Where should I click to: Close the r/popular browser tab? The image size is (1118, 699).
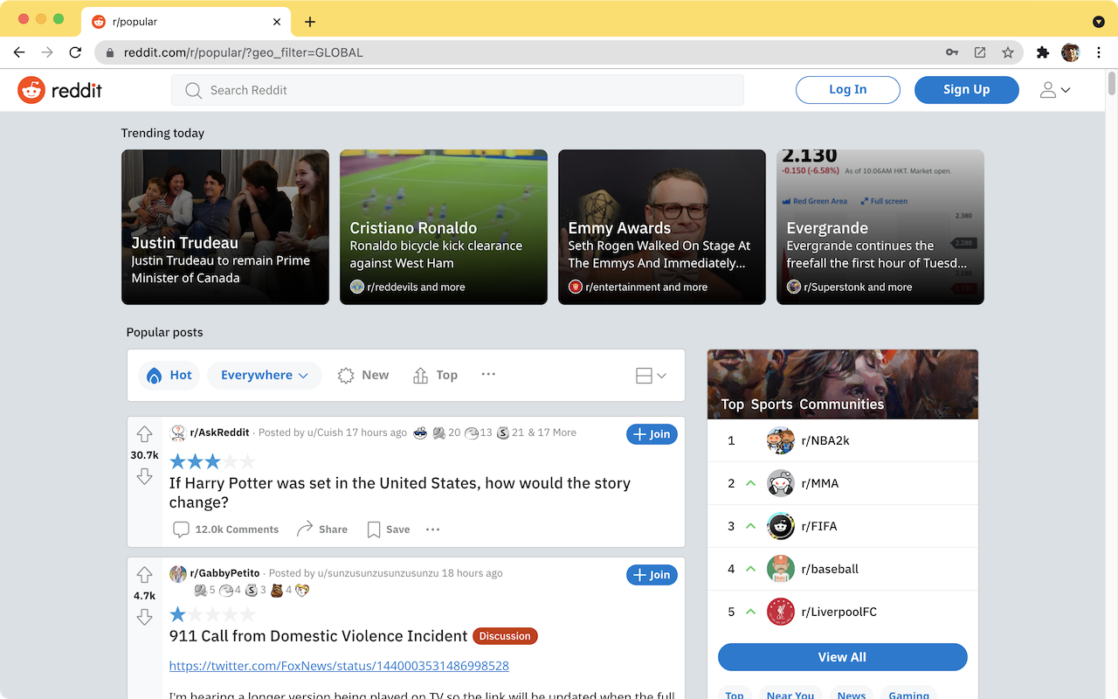coord(277,22)
